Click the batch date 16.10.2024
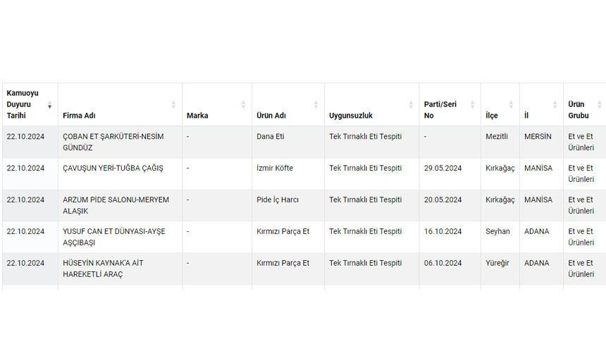This screenshot has height=356, width=606. coord(443,231)
